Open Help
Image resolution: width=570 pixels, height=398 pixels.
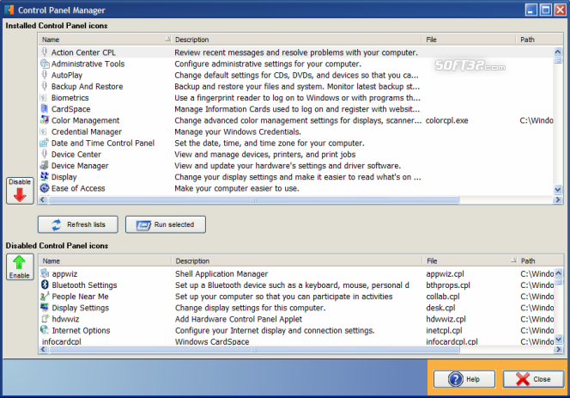464,379
